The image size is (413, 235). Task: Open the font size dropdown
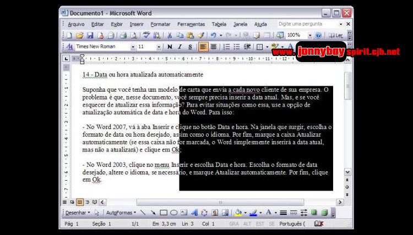159,47
